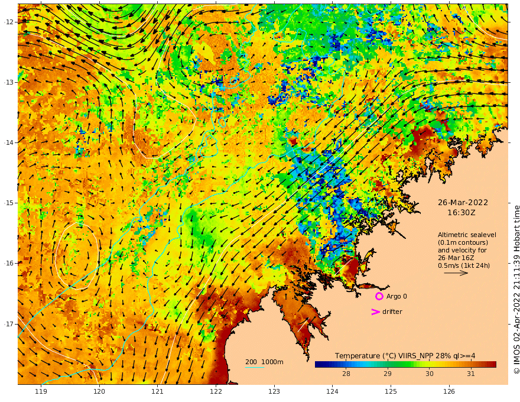Click the colorbar tick label '30'

click(x=430, y=374)
